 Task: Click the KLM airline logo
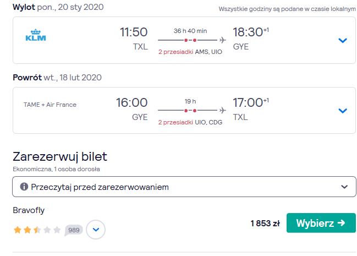36,35
